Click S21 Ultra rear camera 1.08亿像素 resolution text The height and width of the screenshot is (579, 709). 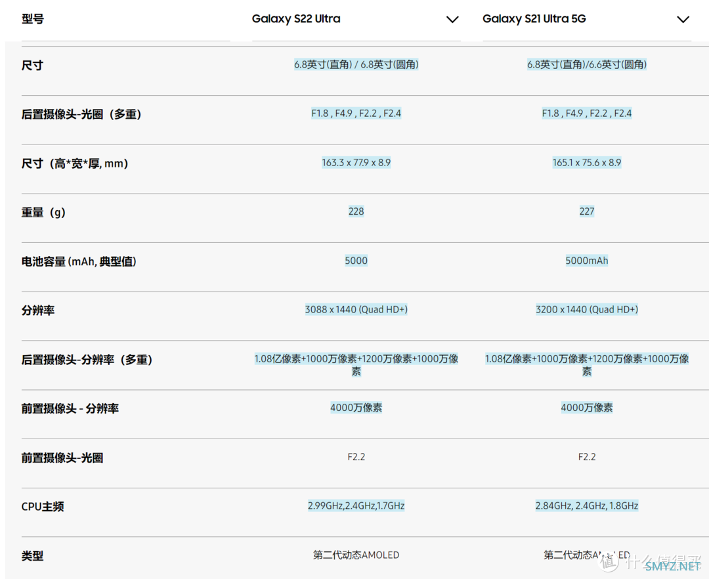coord(587,365)
